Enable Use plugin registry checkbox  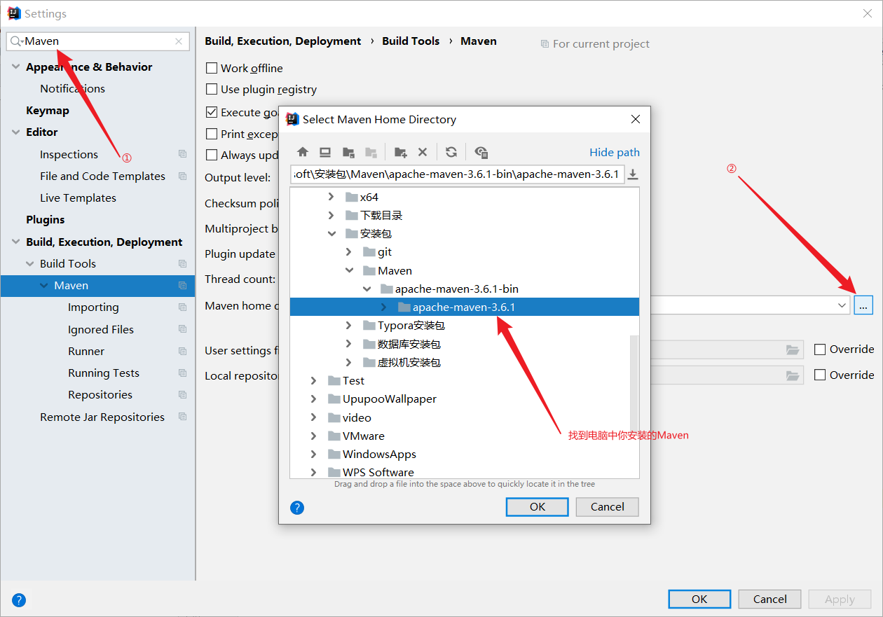[x=212, y=89]
